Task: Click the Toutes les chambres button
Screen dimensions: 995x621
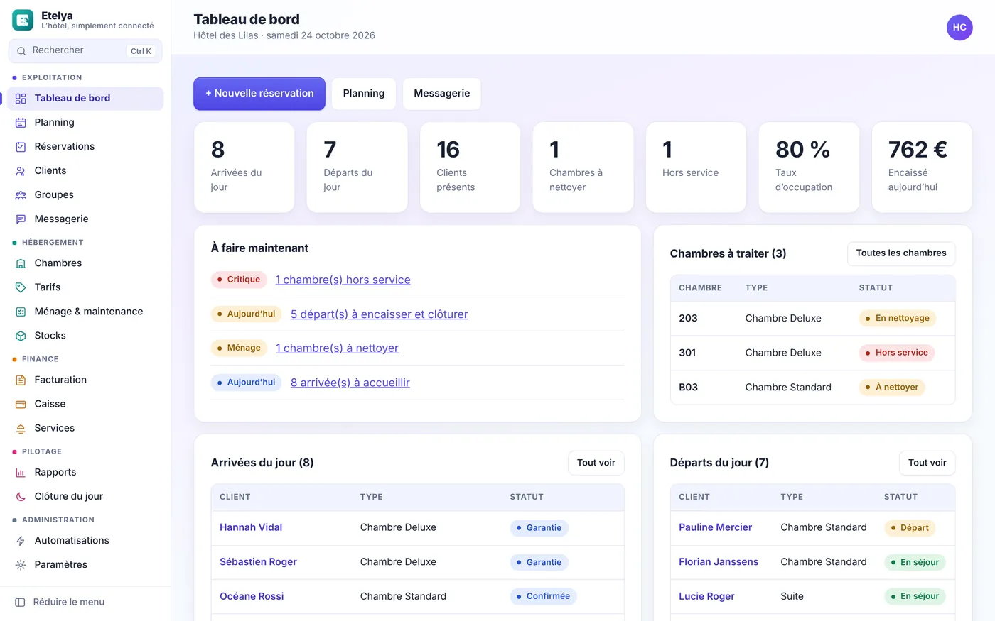Action: click(x=901, y=253)
